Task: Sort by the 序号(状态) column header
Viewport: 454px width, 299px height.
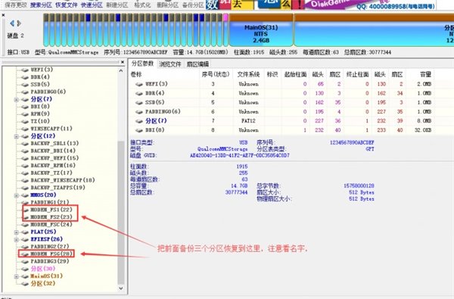Action: (216, 74)
